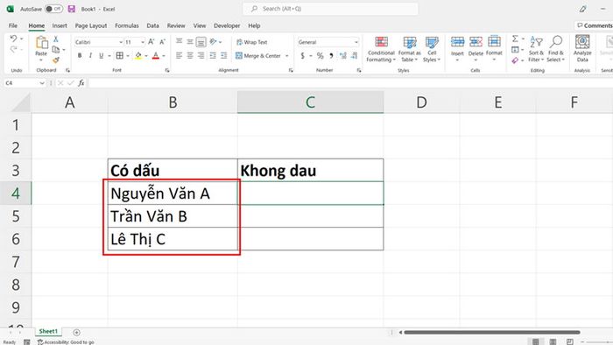The width and height of the screenshot is (613, 345).
Task: Click the Wrap Text button
Action: (252, 42)
